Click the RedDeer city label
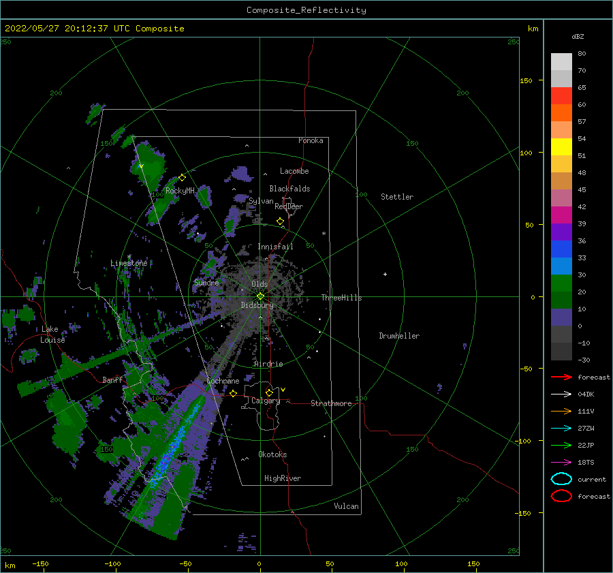The image size is (613, 573). [289, 206]
